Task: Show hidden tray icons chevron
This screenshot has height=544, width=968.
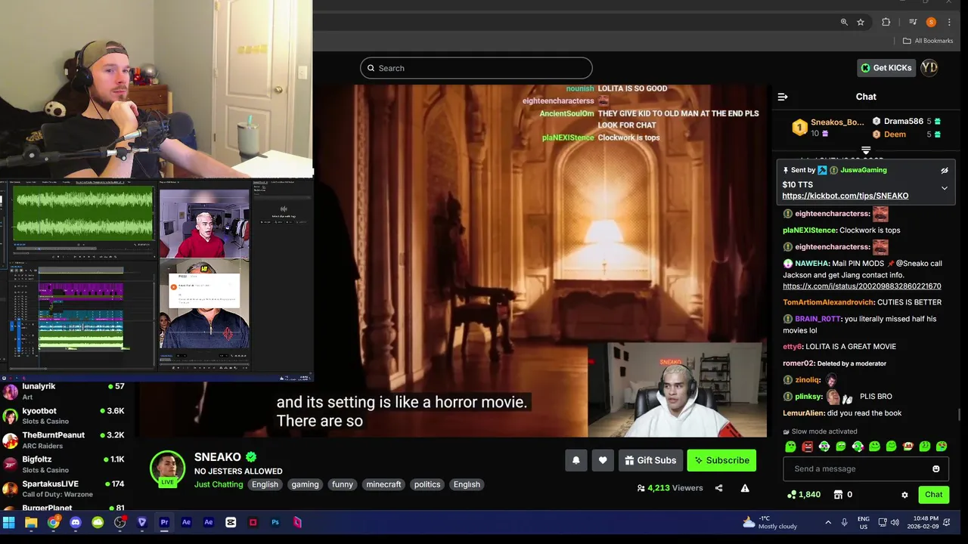Action: [x=828, y=522]
